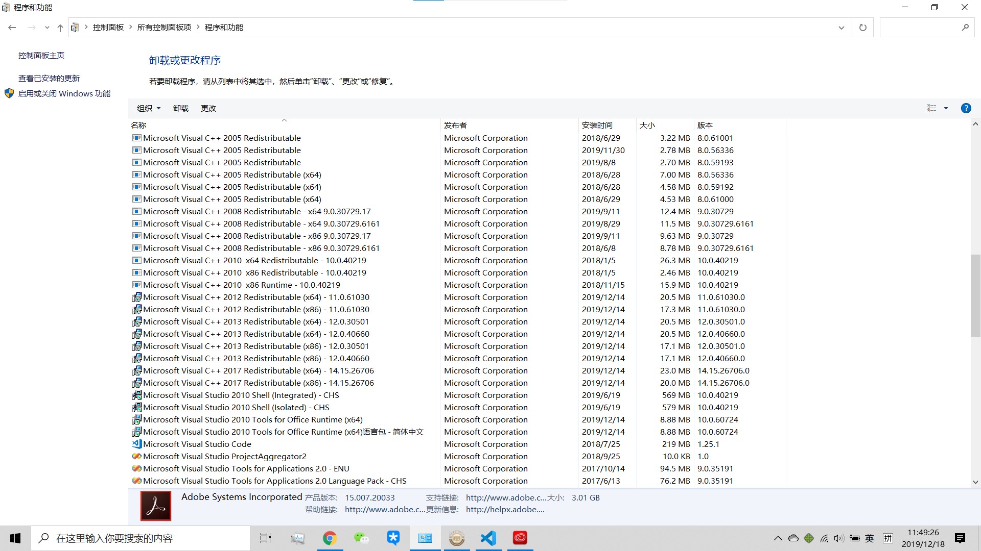Click icon of Visual Studio 2010 Shell (Isolated)

pos(137,408)
